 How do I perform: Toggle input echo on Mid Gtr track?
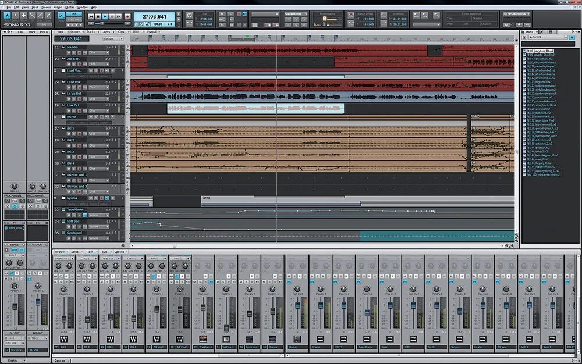(84, 53)
